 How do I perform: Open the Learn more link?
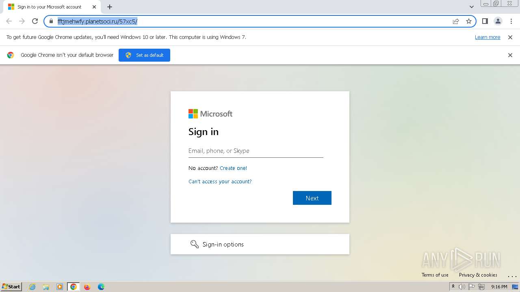pos(487,37)
